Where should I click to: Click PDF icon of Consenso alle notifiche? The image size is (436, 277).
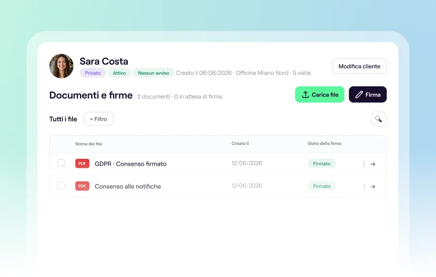(82, 186)
